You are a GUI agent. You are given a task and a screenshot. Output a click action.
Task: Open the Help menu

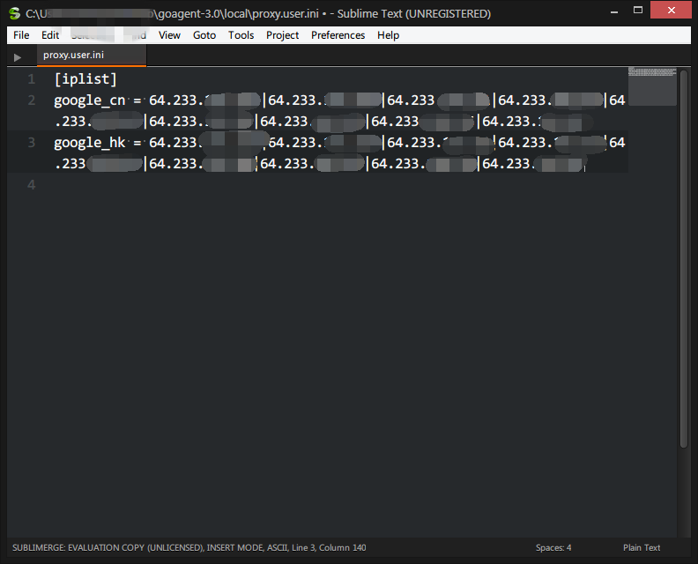tap(388, 35)
